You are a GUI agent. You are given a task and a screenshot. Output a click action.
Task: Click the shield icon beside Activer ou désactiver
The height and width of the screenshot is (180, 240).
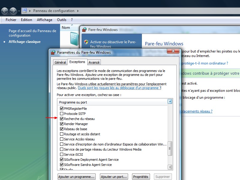86,42
